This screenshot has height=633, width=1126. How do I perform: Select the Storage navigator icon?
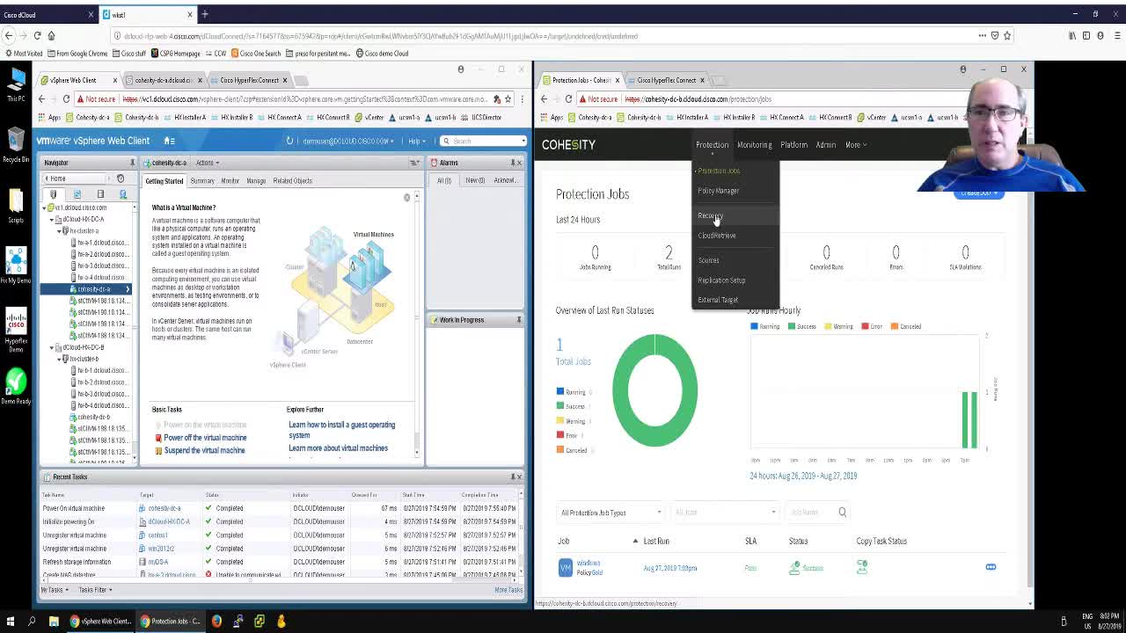tap(100, 194)
